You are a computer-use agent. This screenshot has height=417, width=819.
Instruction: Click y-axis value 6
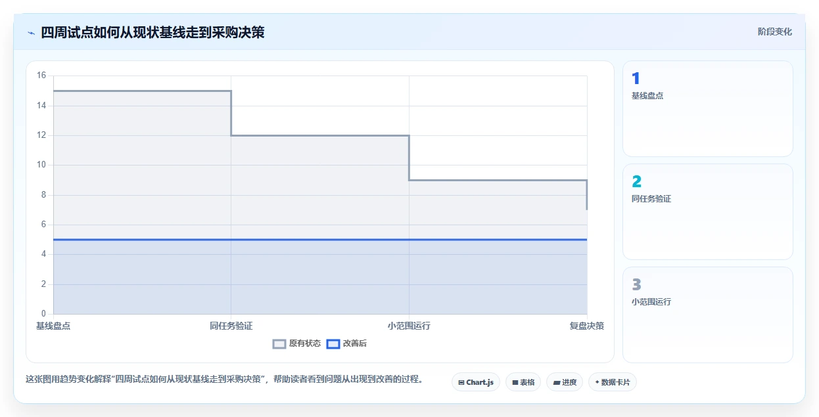[43, 225]
